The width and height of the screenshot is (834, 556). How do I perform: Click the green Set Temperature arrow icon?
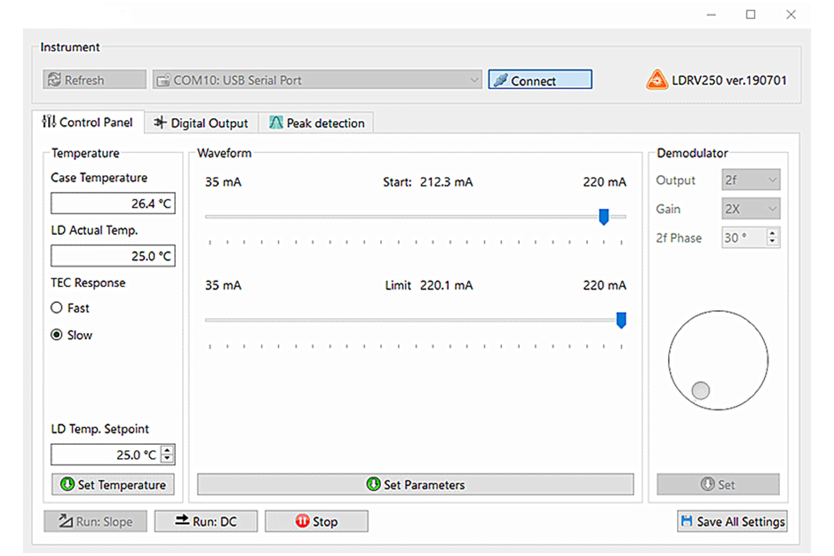[x=67, y=484]
